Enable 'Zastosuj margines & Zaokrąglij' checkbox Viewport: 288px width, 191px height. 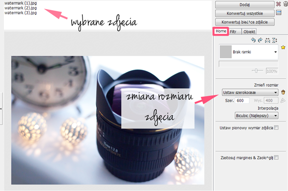pyautogui.click(x=276, y=157)
